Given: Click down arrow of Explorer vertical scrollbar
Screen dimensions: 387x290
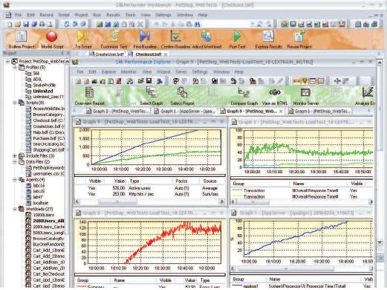Looking at the screenshot, I should (380, 242).
